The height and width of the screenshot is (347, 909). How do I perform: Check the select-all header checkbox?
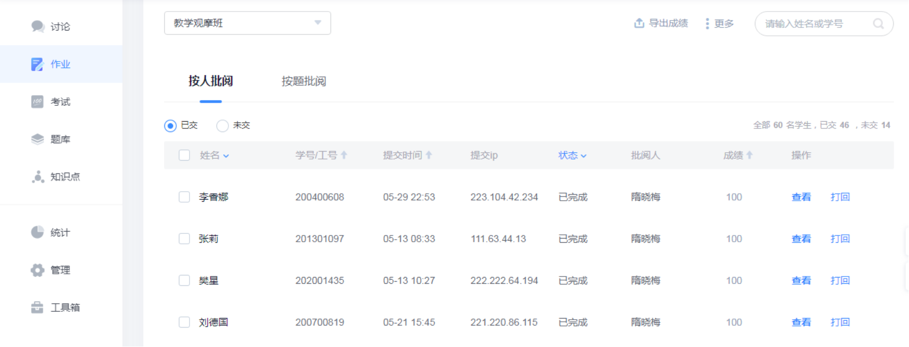pos(184,155)
